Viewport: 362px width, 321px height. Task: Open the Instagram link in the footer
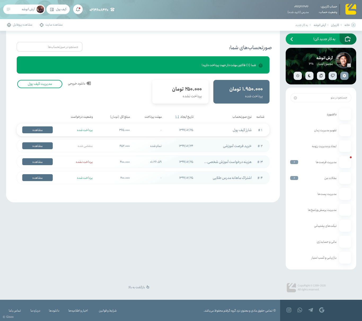click(x=289, y=310)
